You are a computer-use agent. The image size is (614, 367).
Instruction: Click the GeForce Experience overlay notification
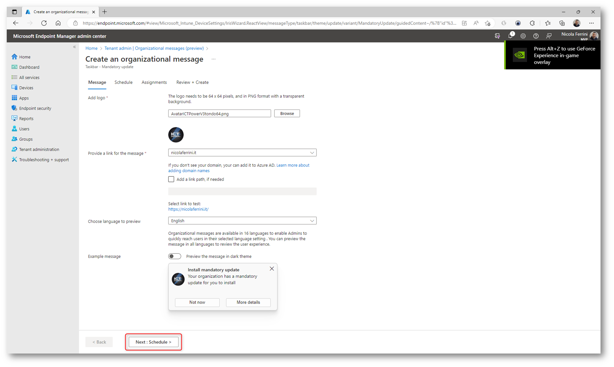(553, 55)
